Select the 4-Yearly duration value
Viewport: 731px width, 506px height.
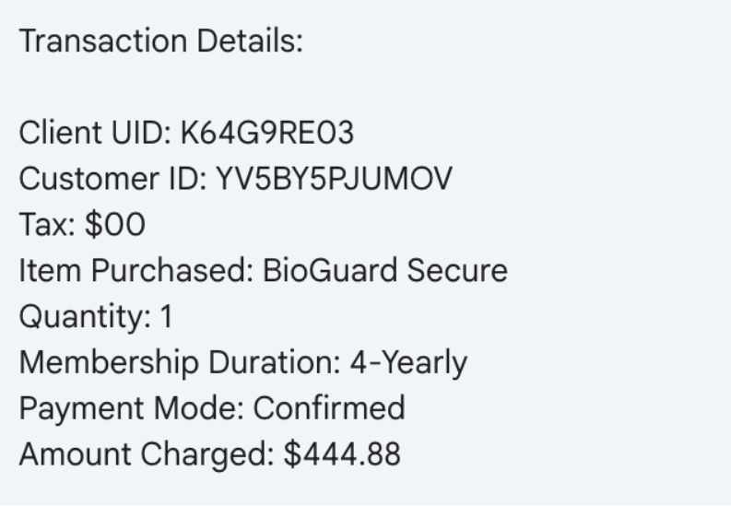(x=407, y=363)
